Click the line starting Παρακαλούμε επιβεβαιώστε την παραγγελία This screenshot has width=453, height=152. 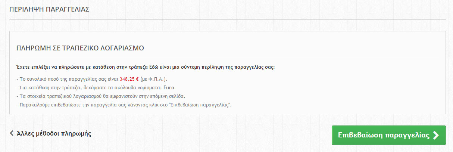click(x=124, y=105)
